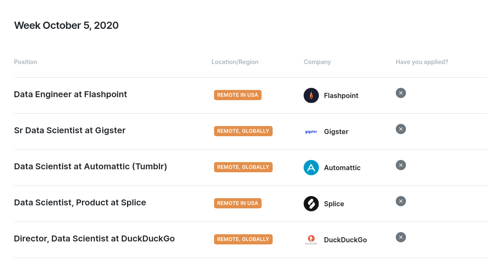Image resolution: width=496 pixels, height=272 pixels.
Task: Toggle applied status for the Flashpoint job
Action: 400,93
